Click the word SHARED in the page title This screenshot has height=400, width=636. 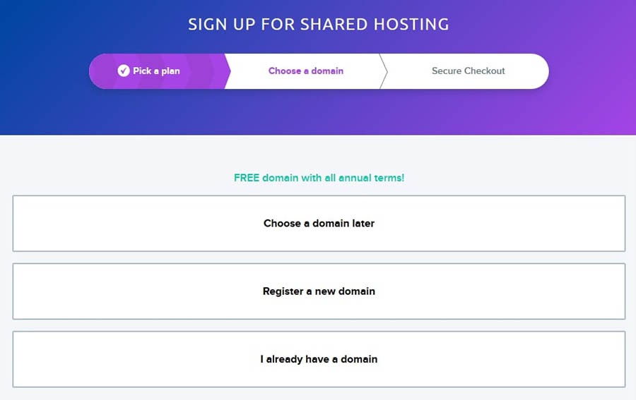coord(334,24)
